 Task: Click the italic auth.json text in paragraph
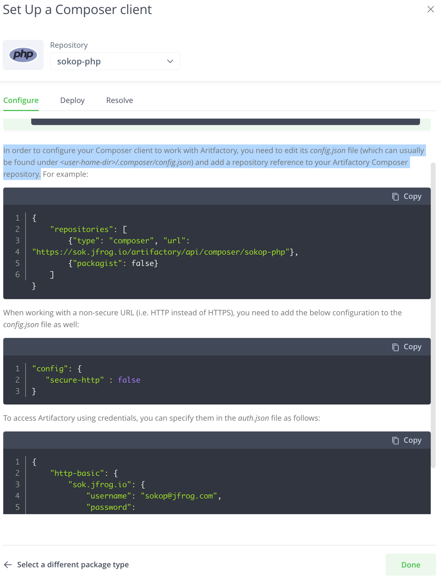click(x=253, y=418)
